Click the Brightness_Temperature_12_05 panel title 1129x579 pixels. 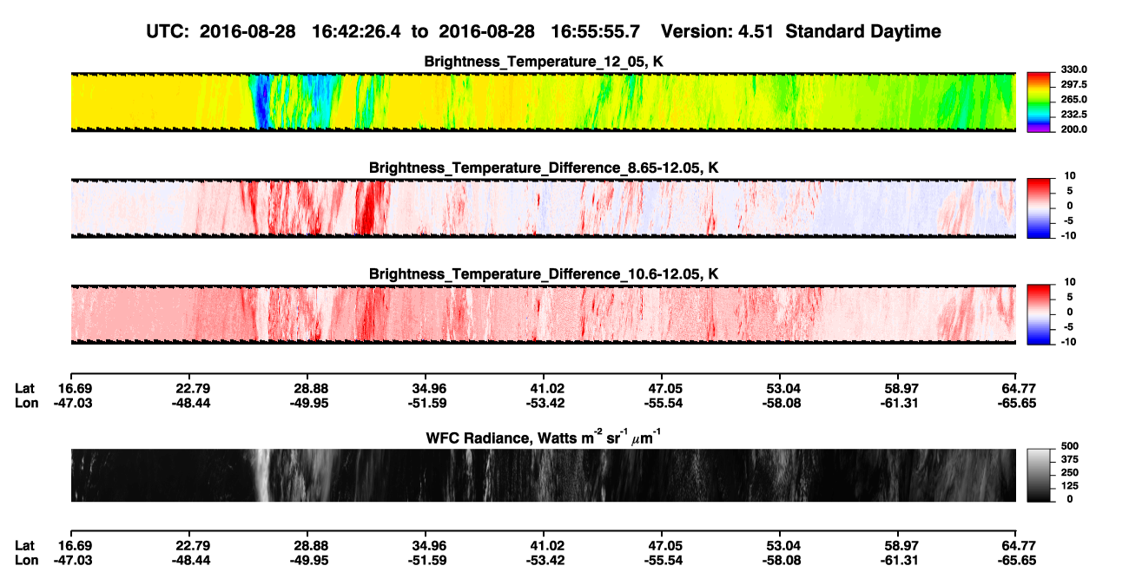544,62
